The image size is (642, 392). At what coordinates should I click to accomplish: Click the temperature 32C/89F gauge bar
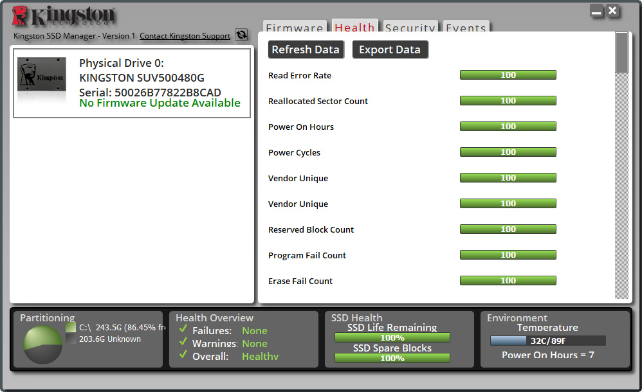(547, 341)
